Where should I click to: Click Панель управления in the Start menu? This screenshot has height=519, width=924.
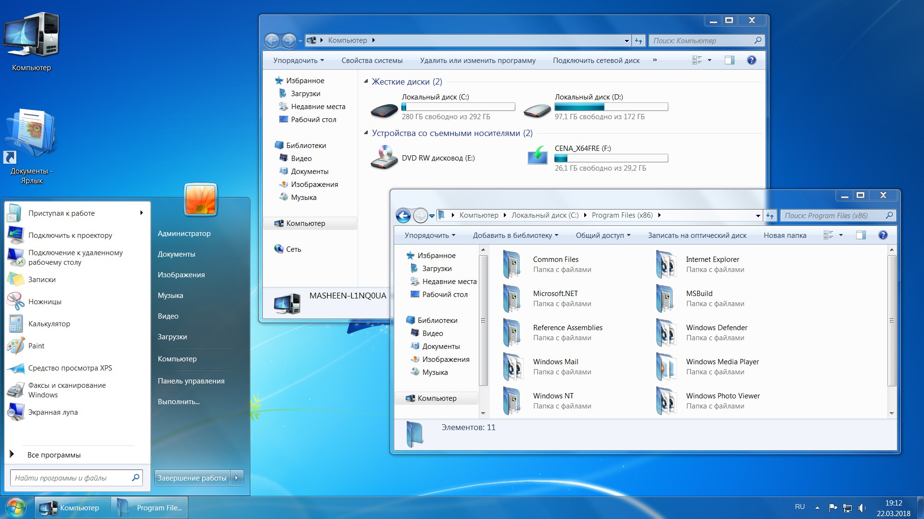point(191,381)
